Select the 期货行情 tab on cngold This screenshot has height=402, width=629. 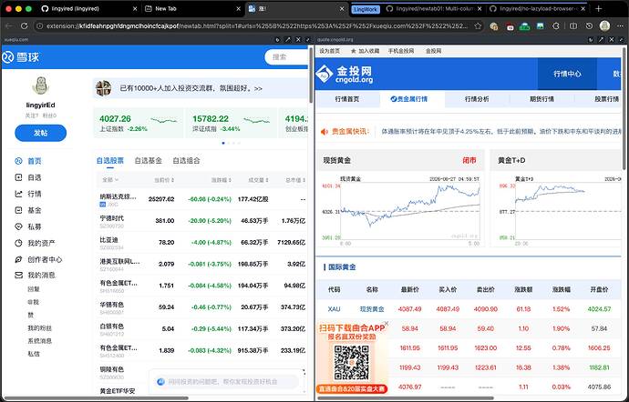[542, 99]
